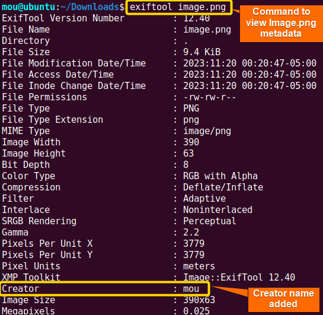The width and height of the screenshot is (323, 315).
Task: Click the 'Megapixels' field label
Action: coord(28,311)
